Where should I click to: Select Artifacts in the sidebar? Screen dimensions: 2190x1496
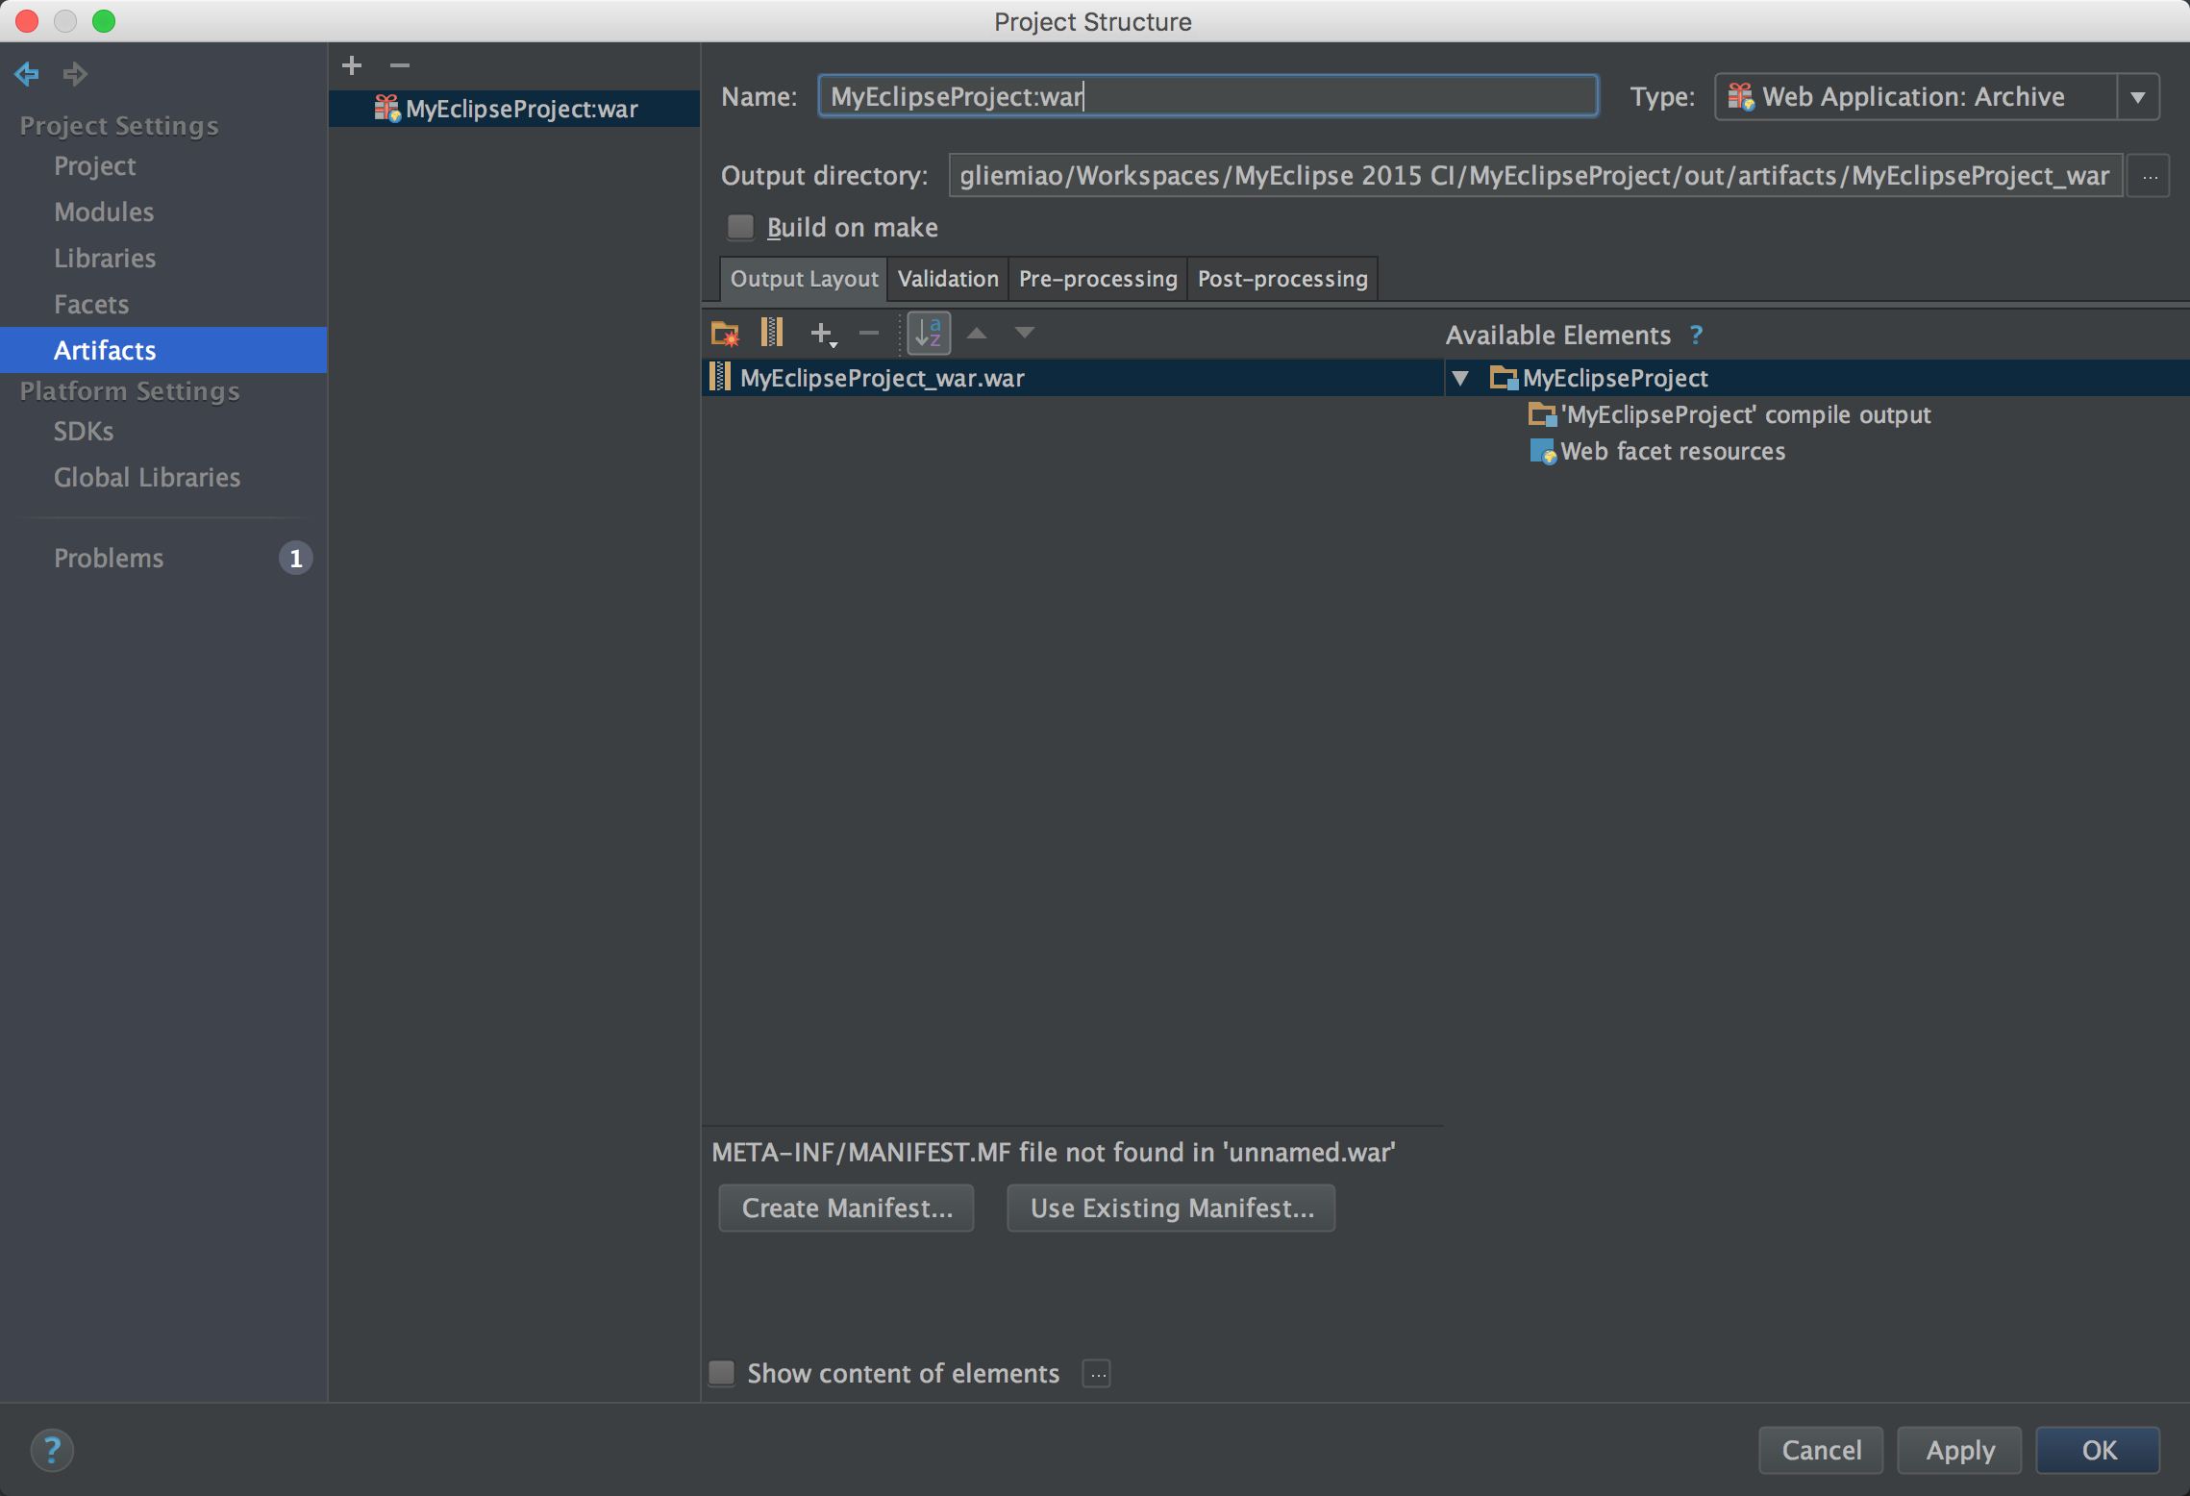tap(163, 350)
